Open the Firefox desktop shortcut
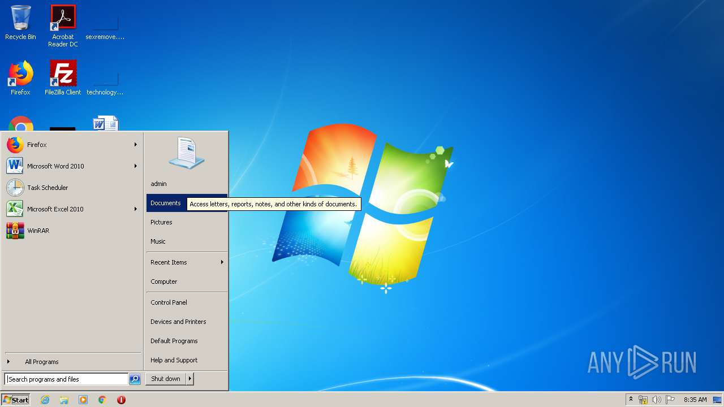 point(20,78)
